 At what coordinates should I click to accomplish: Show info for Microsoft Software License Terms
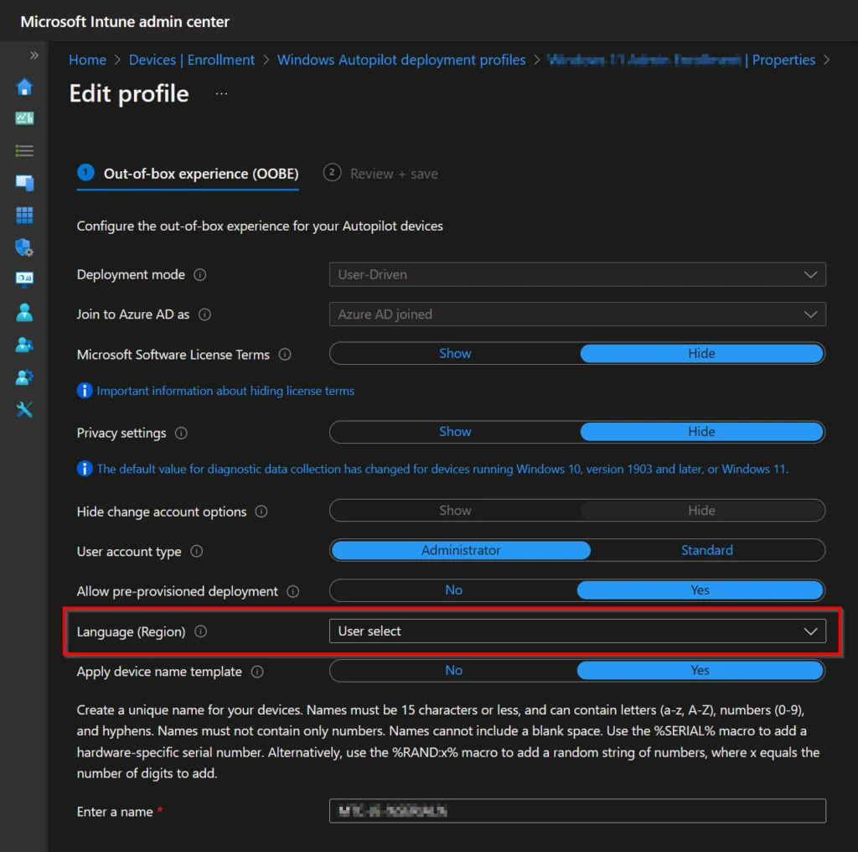click(x=285, y=355)
